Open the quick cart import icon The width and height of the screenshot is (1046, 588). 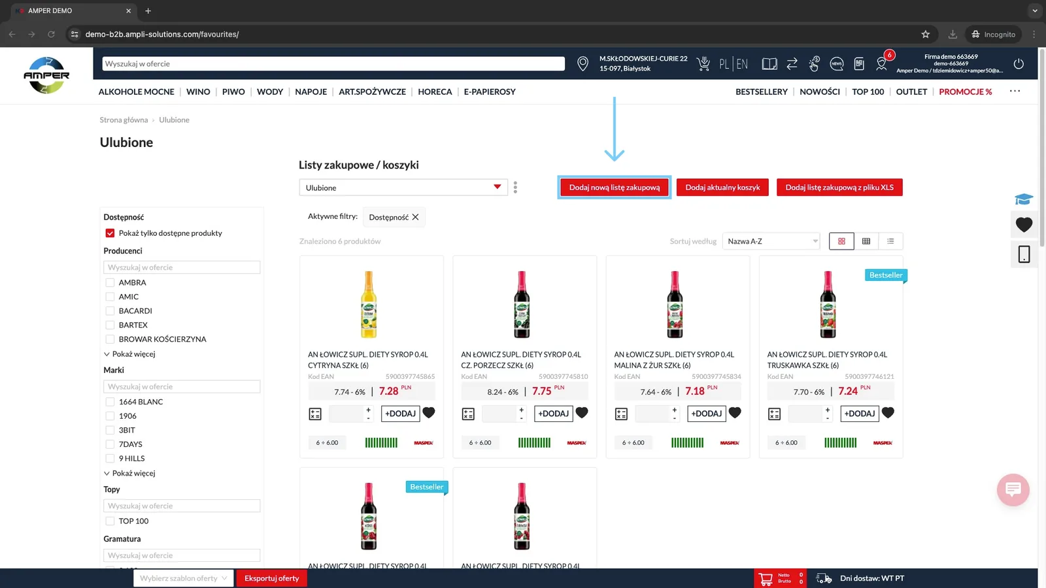click(703, 63)
